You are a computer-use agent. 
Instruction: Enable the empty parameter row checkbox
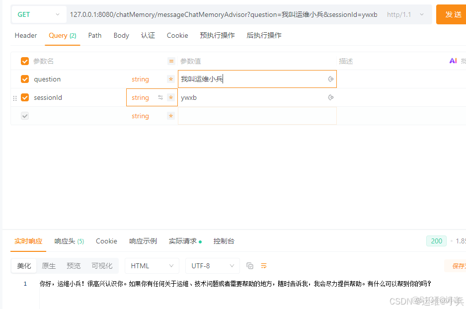pos(24,116)
